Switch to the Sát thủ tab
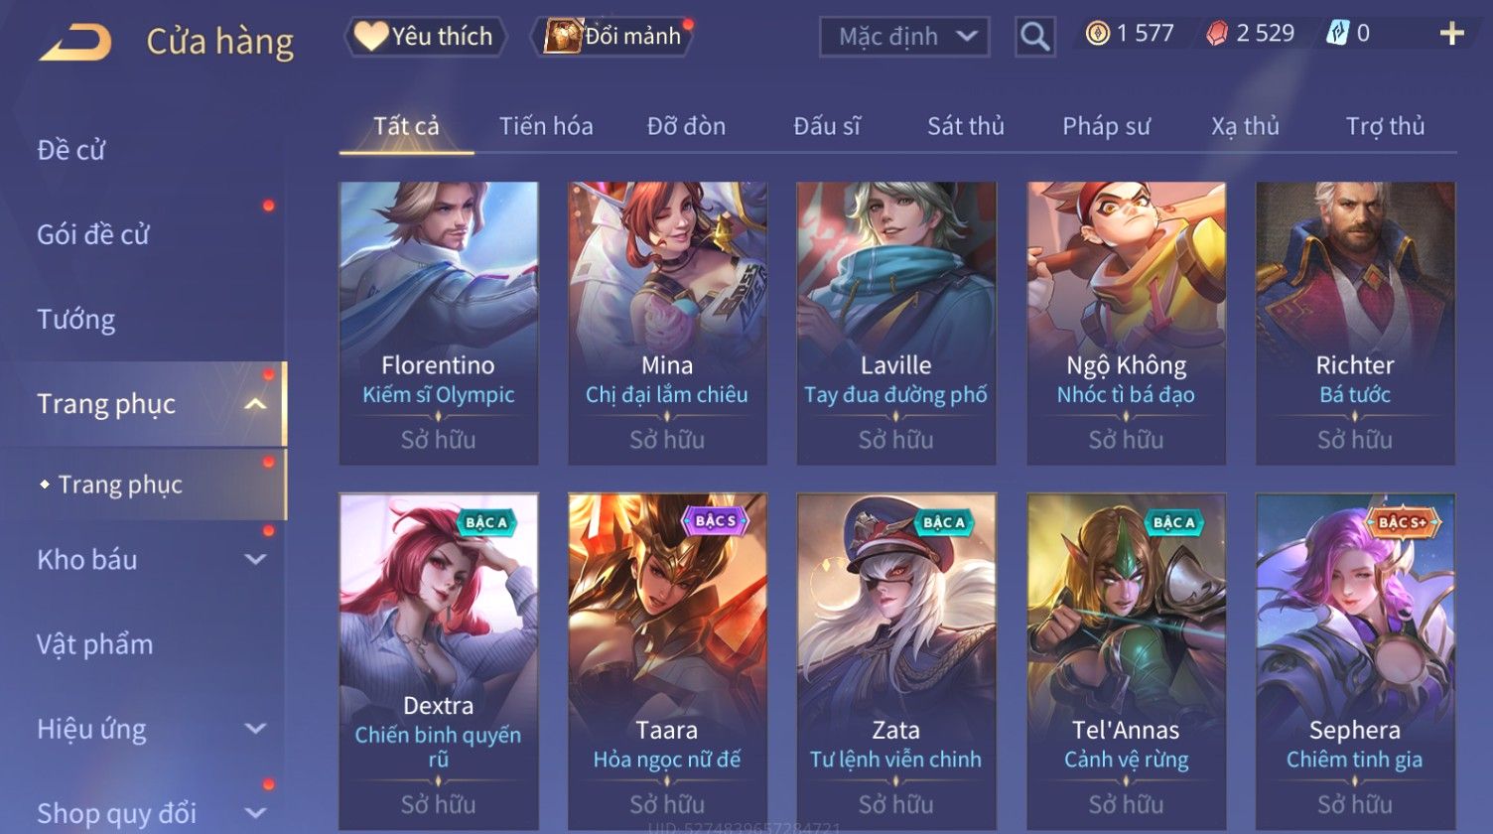 (x=966, y=126)
